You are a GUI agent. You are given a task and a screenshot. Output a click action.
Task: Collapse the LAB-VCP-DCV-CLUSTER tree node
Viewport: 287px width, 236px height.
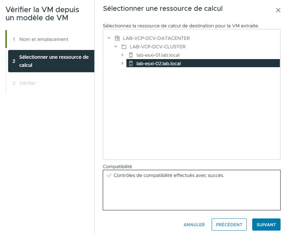pos(116,47)
